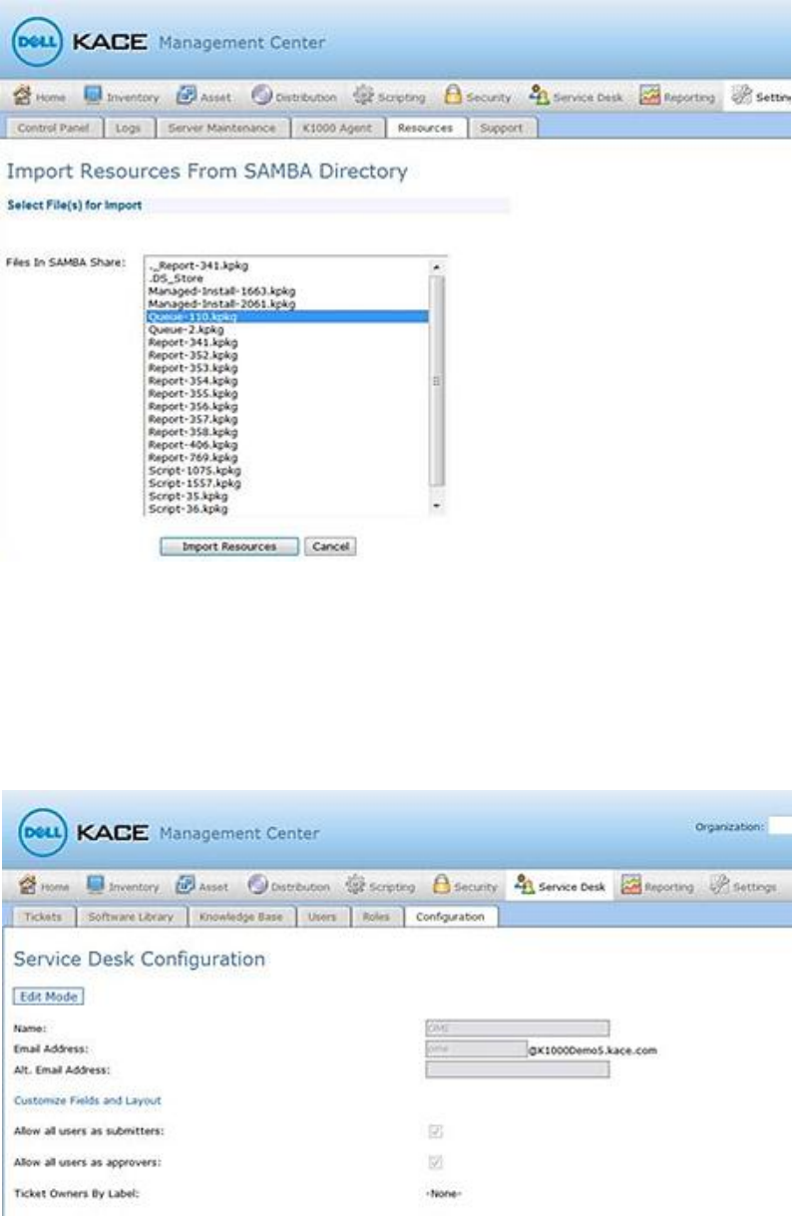Select Script-36.kpkg in the list
This screenshot has height=1216, width=792.
pos(287,508)
